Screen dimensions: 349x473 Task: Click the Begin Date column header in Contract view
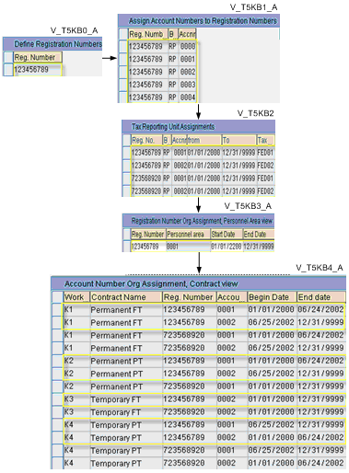[x=272, y=297]
